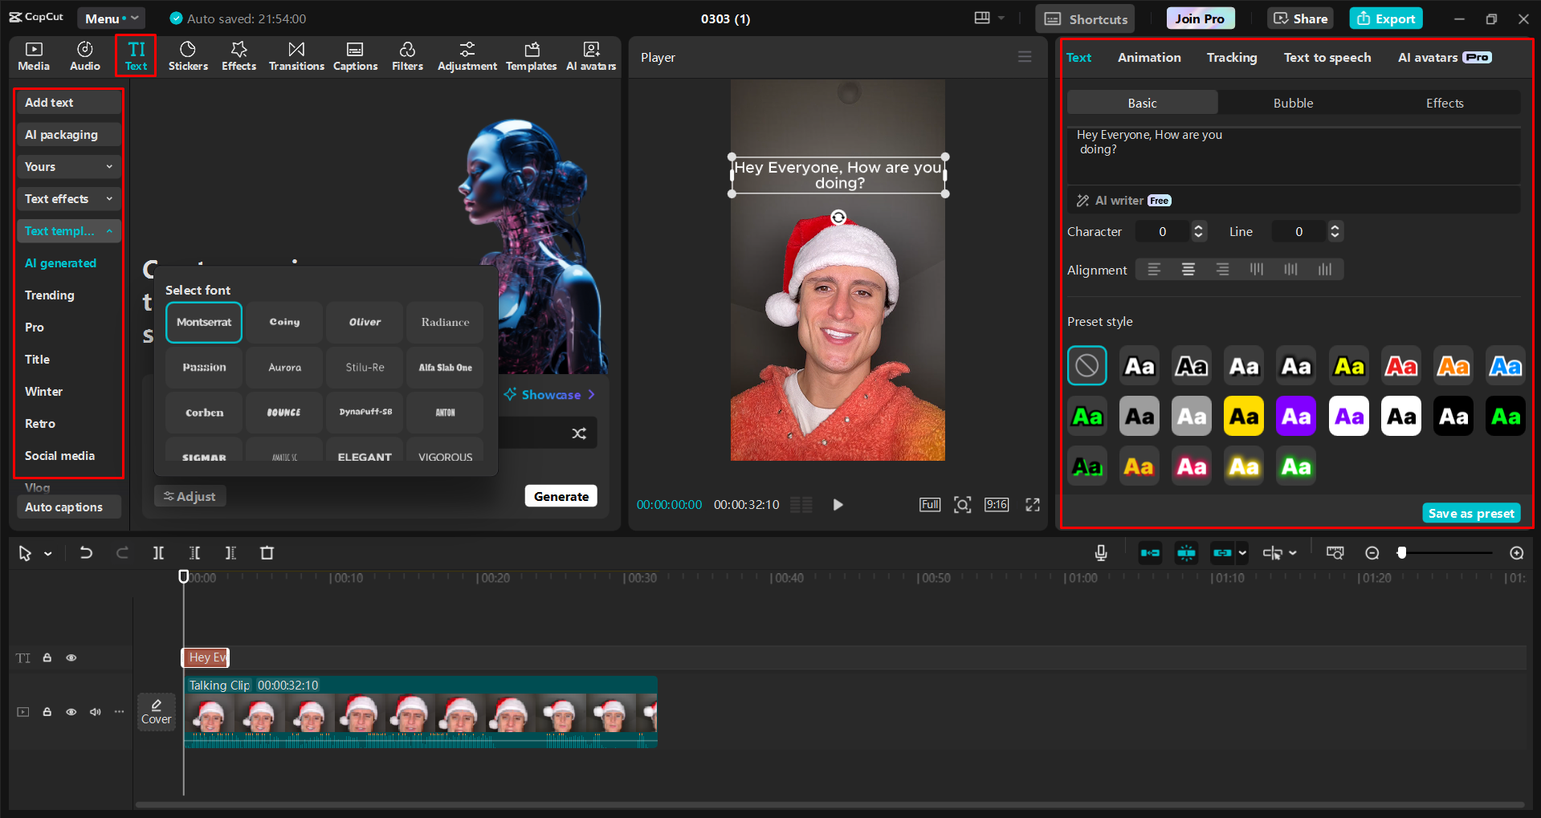
Task: Switch to the Animation tab
Action: [x=1148, y=57]
